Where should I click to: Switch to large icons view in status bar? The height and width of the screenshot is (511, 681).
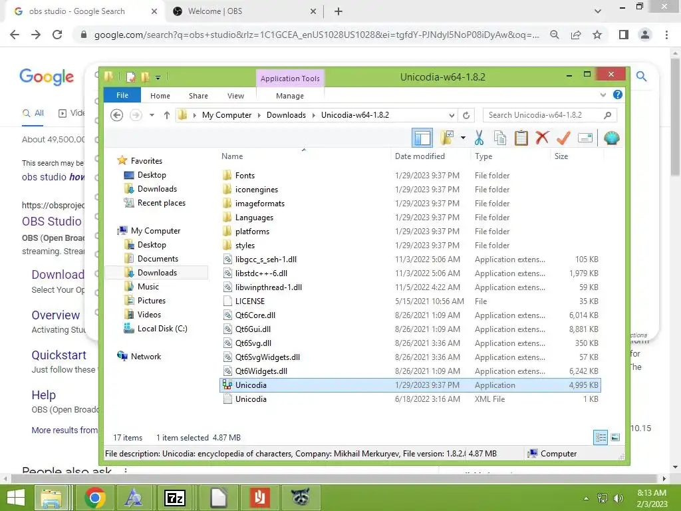[615, 438]
